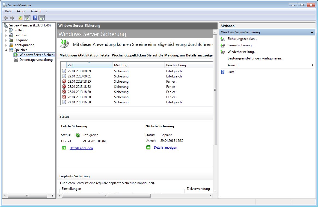The height and width of the screenshot is (207, 318).
Task: Sort messages by Meldung column header
Action: (138, 65)
